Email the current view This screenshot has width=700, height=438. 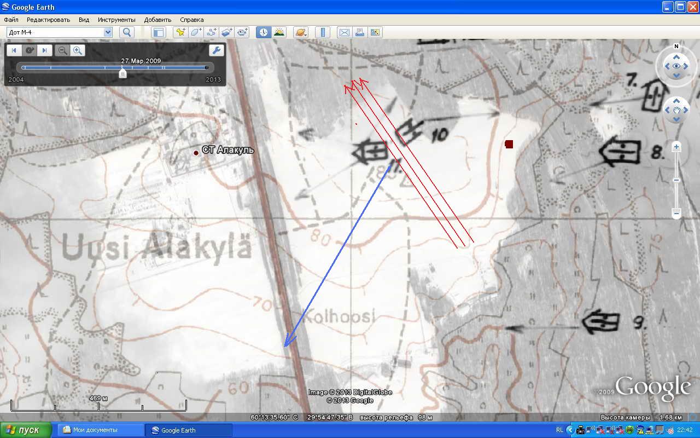pyautogui.click(x=344, y=32)
